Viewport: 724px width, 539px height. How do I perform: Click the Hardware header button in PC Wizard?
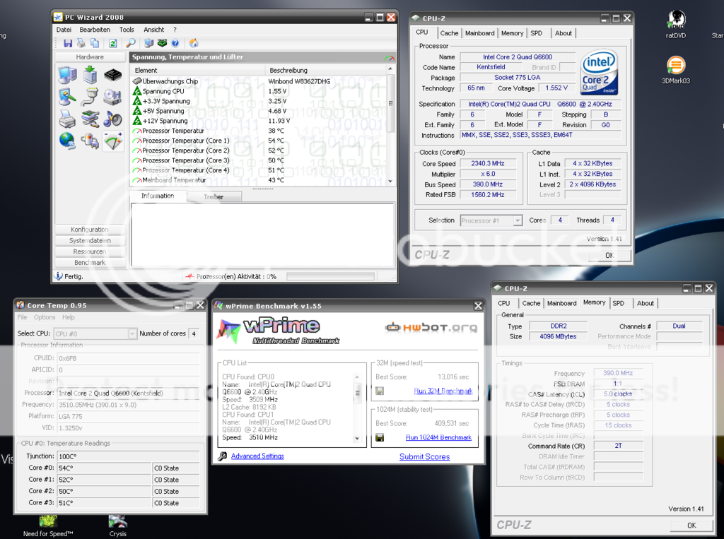click(x=90, y=57)
